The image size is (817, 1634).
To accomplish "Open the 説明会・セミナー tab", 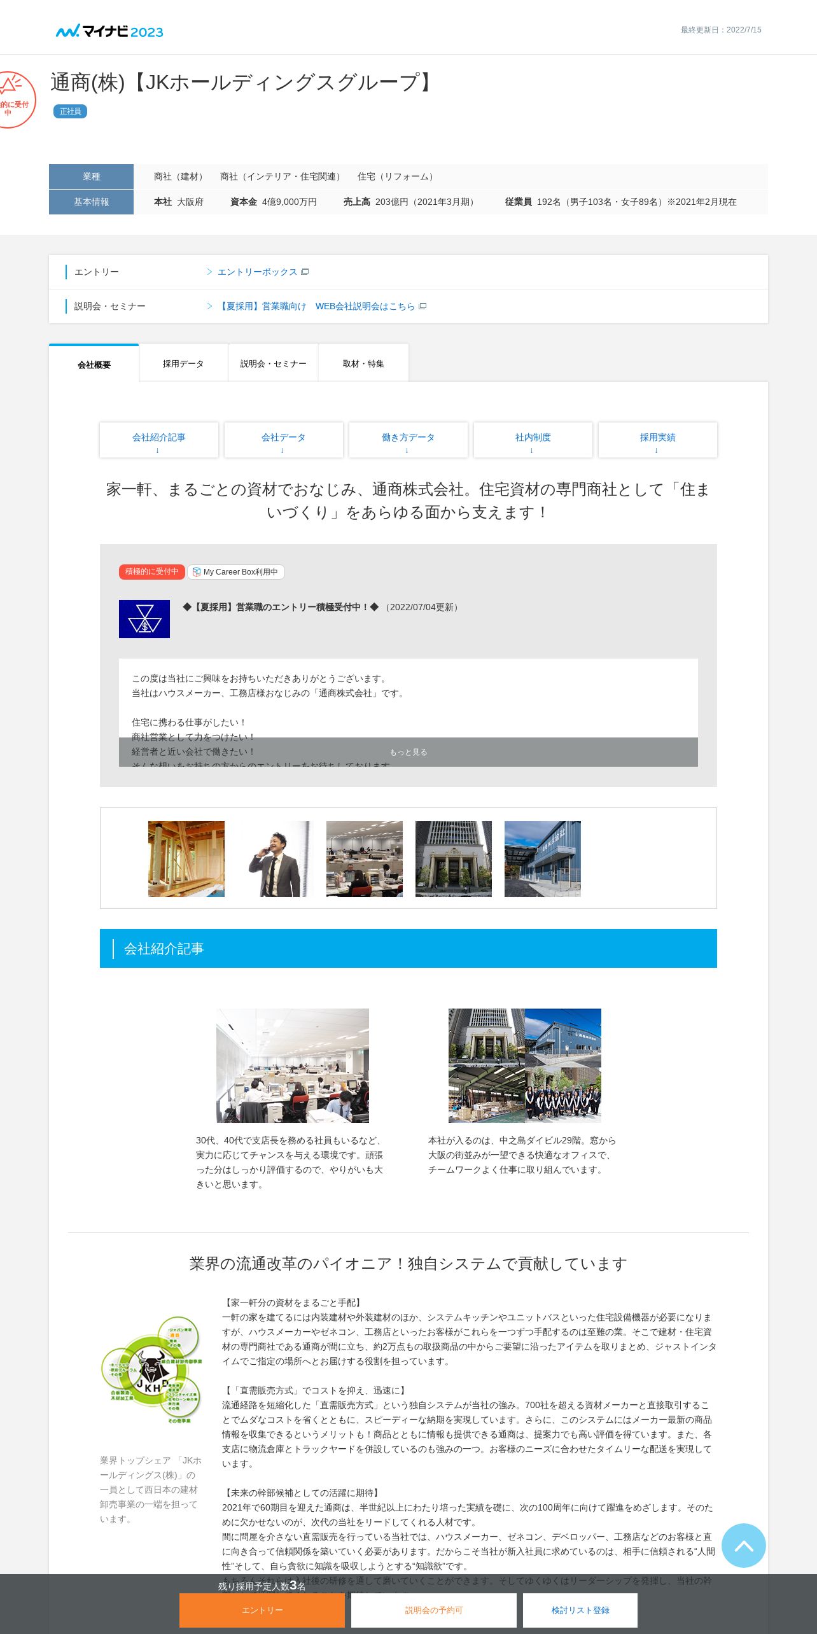I will (274, 363).
